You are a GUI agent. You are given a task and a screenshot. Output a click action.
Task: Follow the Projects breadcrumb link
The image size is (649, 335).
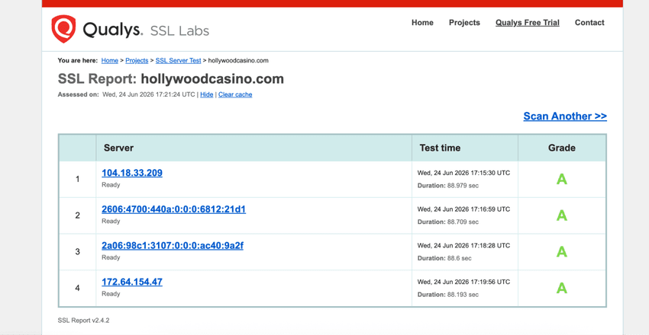137,60
